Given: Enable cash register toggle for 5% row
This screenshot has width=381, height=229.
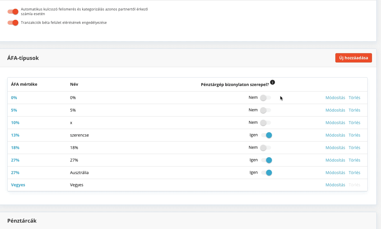Looking at the screenshot, I should 266,110.
